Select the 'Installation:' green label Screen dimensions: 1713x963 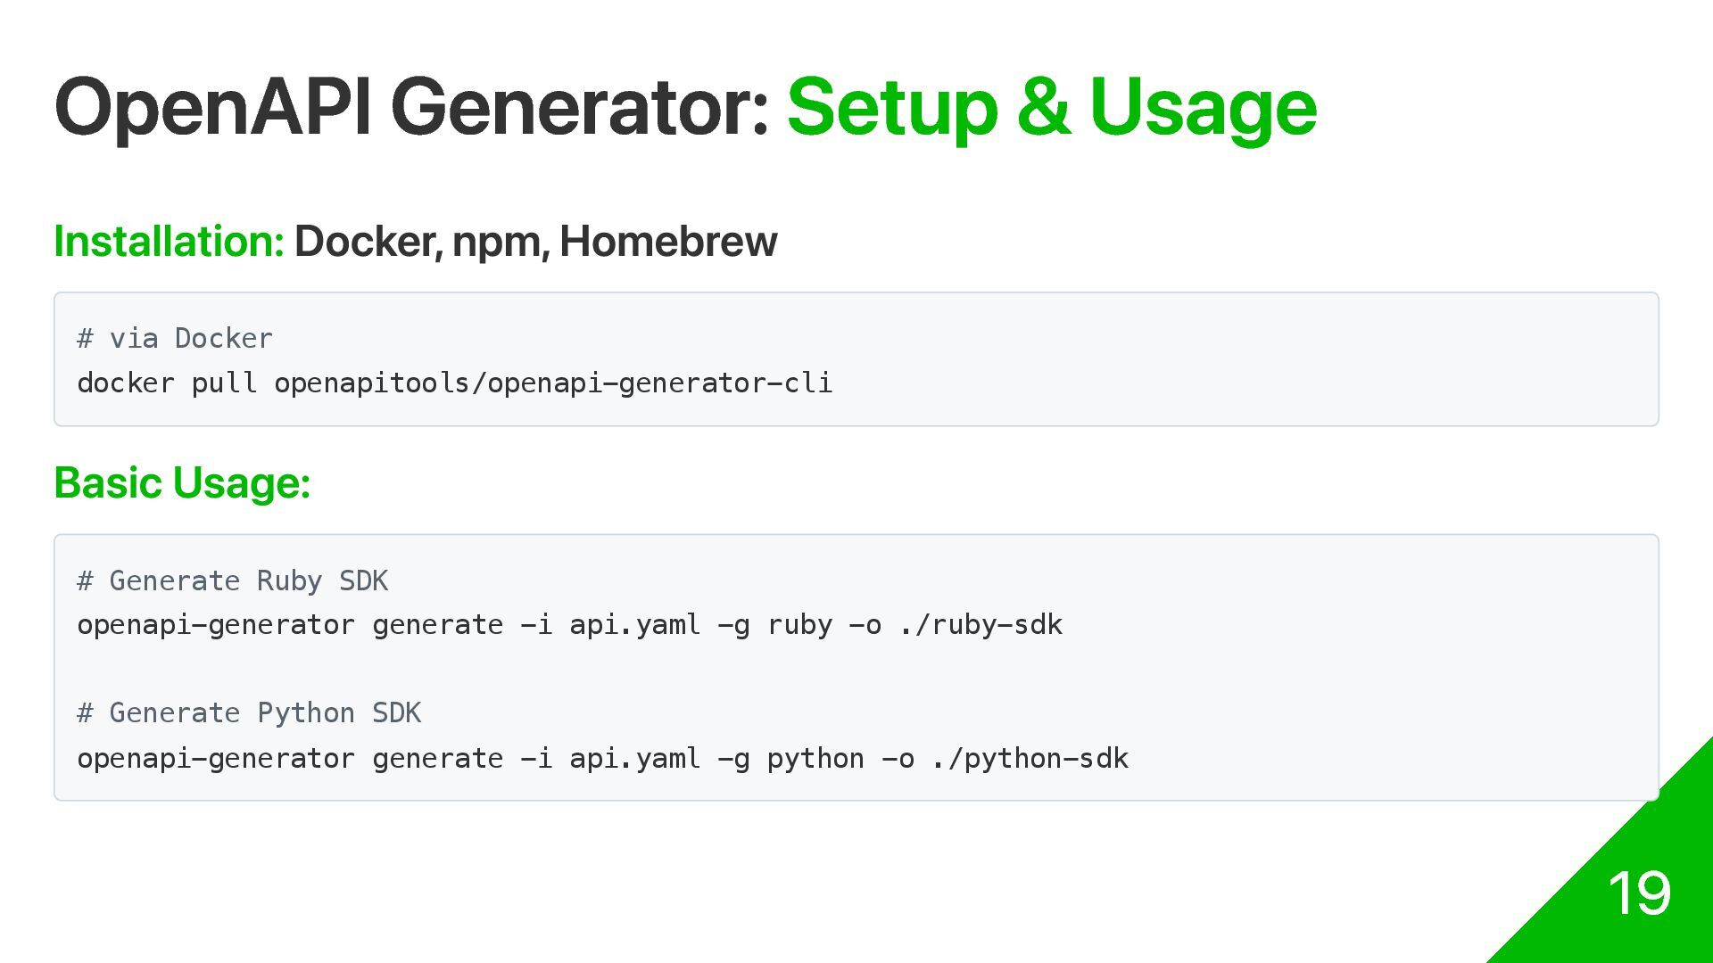(x=169, y=241)
